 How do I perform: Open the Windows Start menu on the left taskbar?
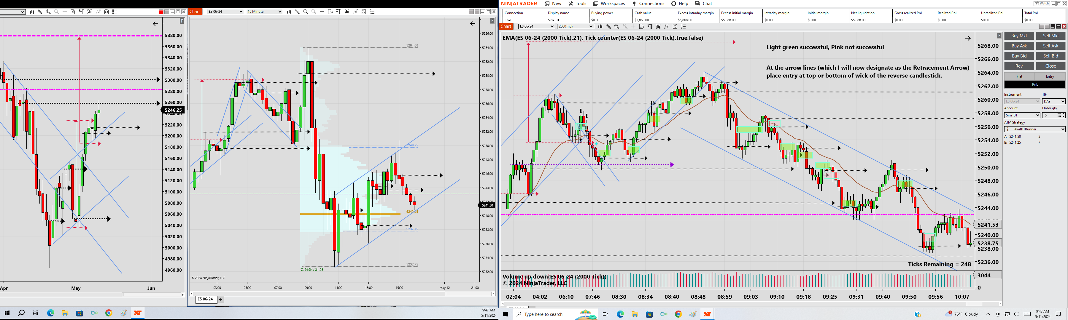[x=7, y=313]
